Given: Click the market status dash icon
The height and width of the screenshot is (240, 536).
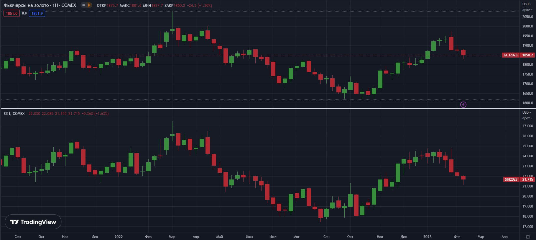Looking at the screenshot, I should (84, 5).
